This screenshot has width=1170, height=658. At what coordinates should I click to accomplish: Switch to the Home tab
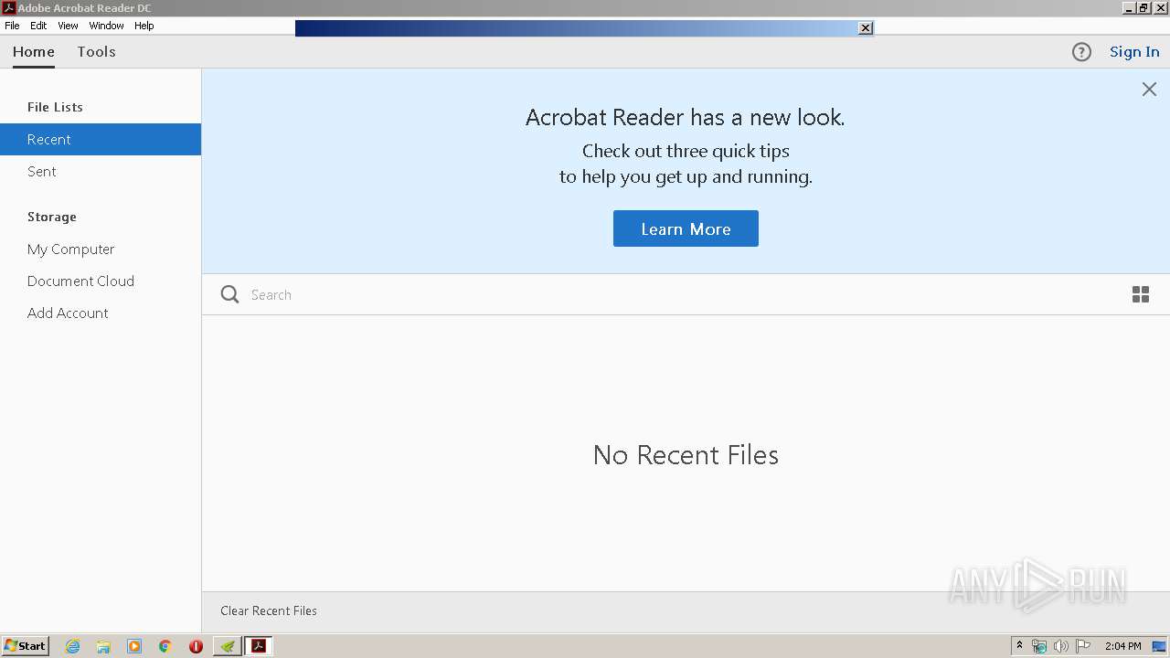pyautogui.click(x=34, y=52)
